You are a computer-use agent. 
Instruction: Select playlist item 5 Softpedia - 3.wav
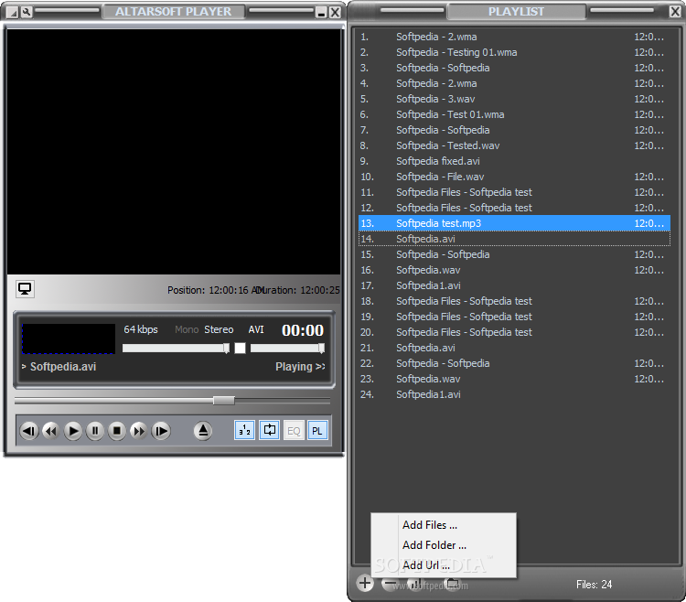(514, 99)
